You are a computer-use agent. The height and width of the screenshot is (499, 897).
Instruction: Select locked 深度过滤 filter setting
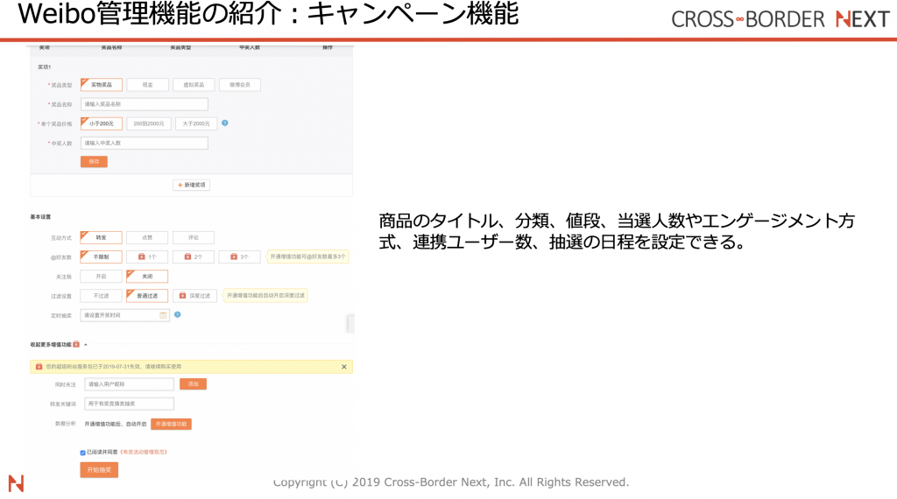coord(194,296)
